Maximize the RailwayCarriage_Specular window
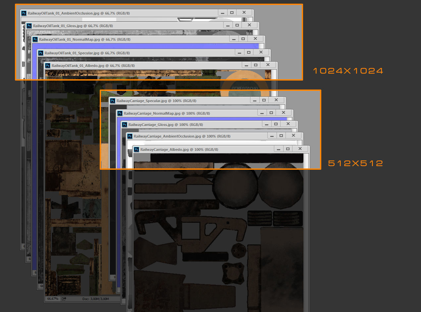The width and height of the screenshot is (421, 312). click(264, 100)
